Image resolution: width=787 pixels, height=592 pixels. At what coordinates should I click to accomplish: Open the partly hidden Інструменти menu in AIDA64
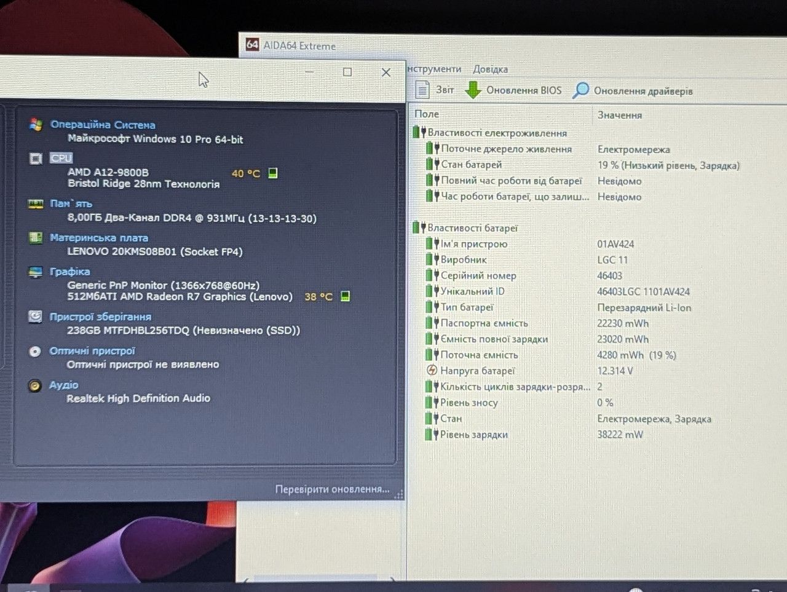coord(434,69)
